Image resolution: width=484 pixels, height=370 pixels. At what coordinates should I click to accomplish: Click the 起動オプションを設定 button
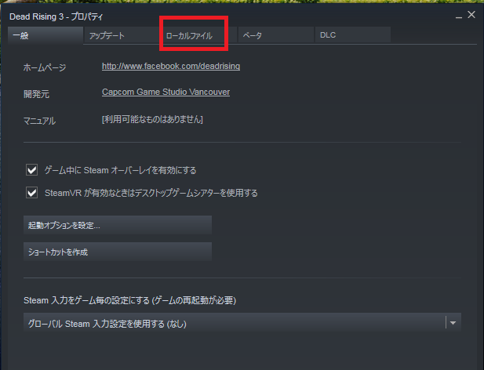click(x=118, y=226)
